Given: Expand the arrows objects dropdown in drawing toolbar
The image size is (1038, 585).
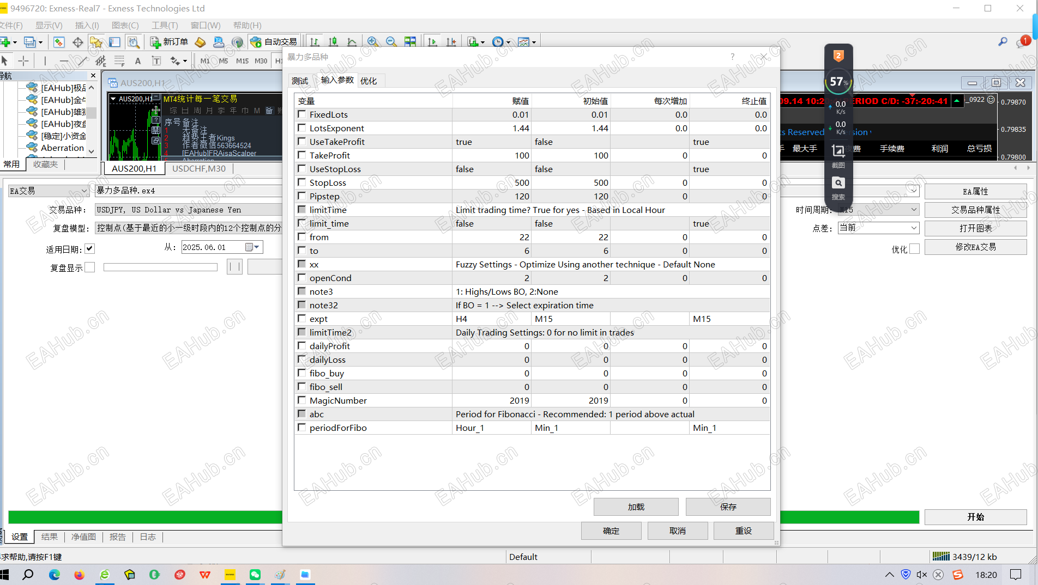Looking at the screenshot, I should (185, 61).
